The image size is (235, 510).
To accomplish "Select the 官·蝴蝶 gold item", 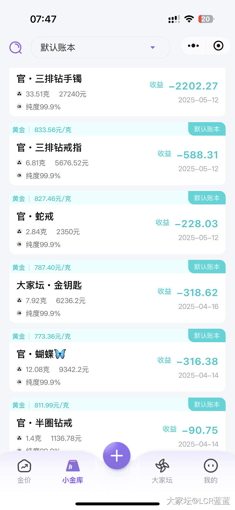I will [x=41, y=355].
